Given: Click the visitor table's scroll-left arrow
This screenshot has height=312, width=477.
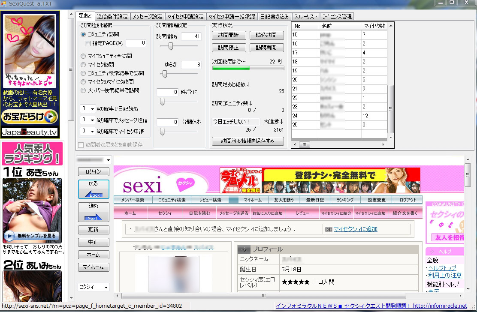Looking at the screenshot, I should [x=294, y=144].
